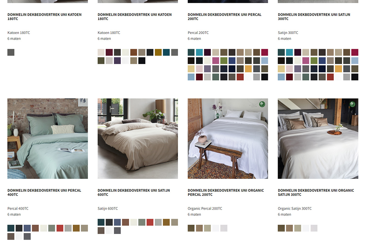Open the Satijn 600TC beige bedding photo
This screenshot has height=245, width=367.
(138, 138)
